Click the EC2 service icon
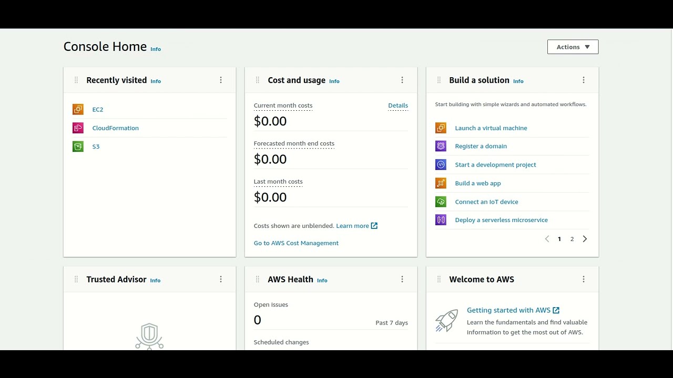Image resolution: width=673 pixels, height=378 pixels. tap(78, 109)
